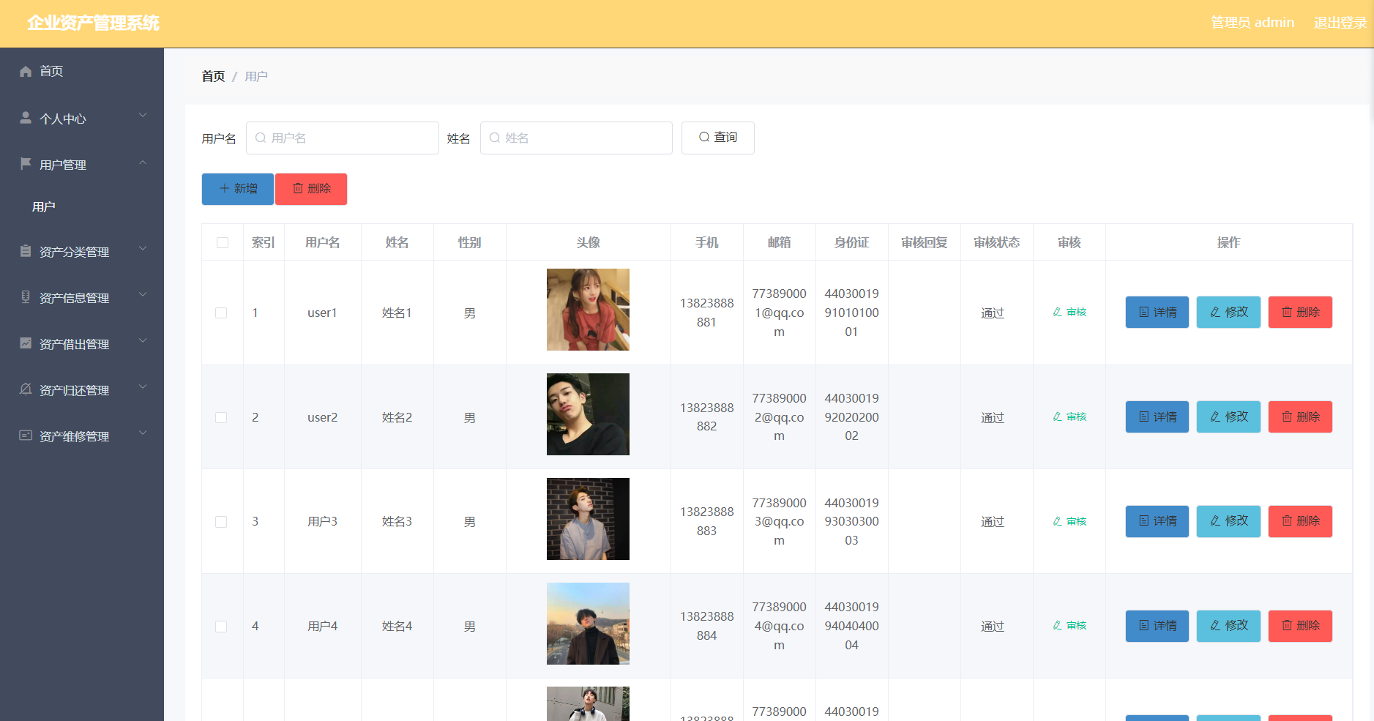Click the 详情 button for 用户3
The image size is (1374, 721).
coord(1157,521)
